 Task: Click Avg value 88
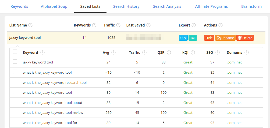[x=108, y=103]
